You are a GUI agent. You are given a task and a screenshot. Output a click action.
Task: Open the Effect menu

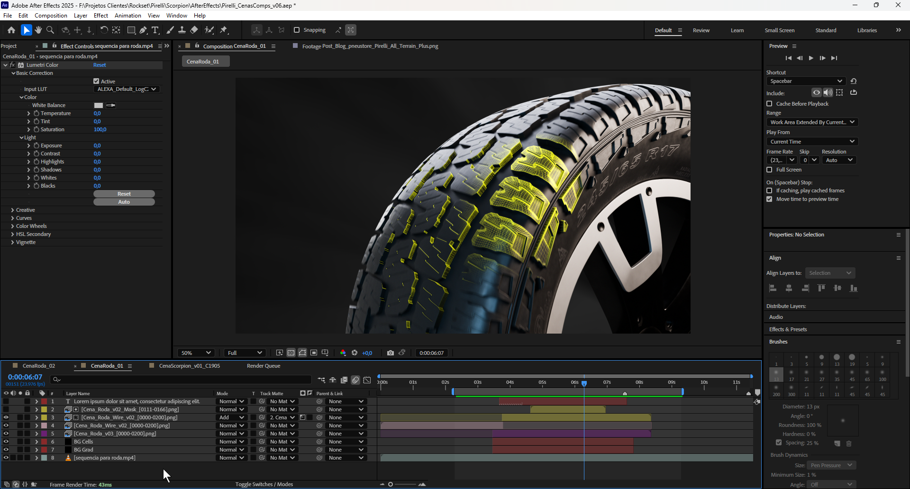(101, 16)
